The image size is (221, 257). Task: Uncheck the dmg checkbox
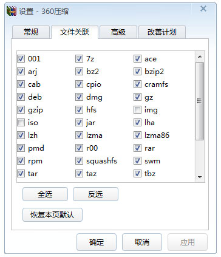pyautogui.click(x=79, y=97)
